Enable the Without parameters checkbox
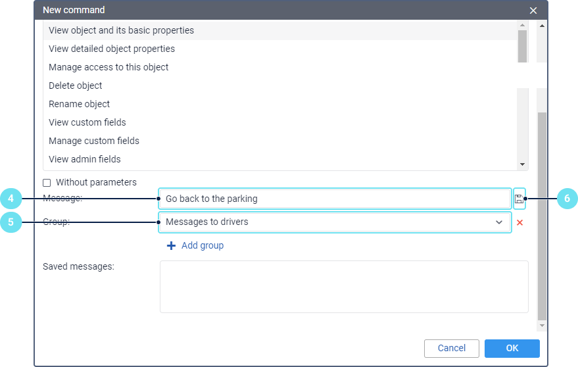Screen dimensions: 578x367 pos(47,183)
